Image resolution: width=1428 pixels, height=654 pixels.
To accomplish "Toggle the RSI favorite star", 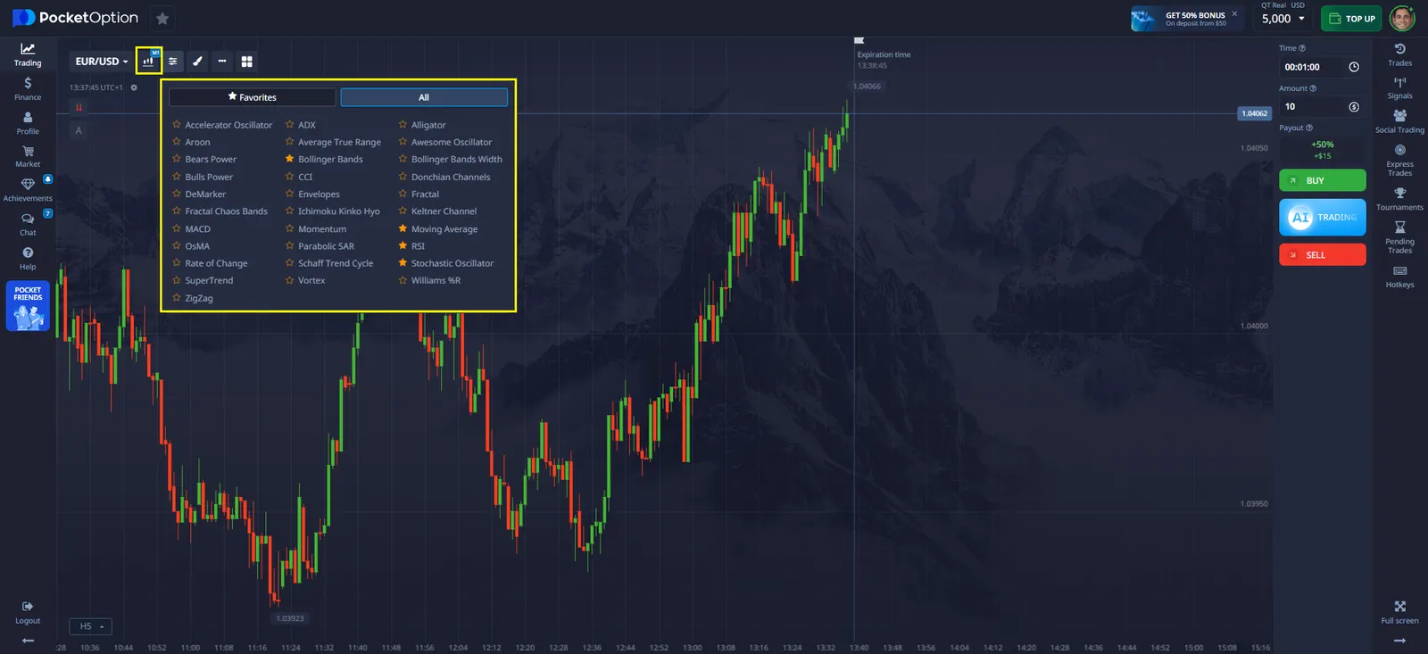I will click(403, 245).
